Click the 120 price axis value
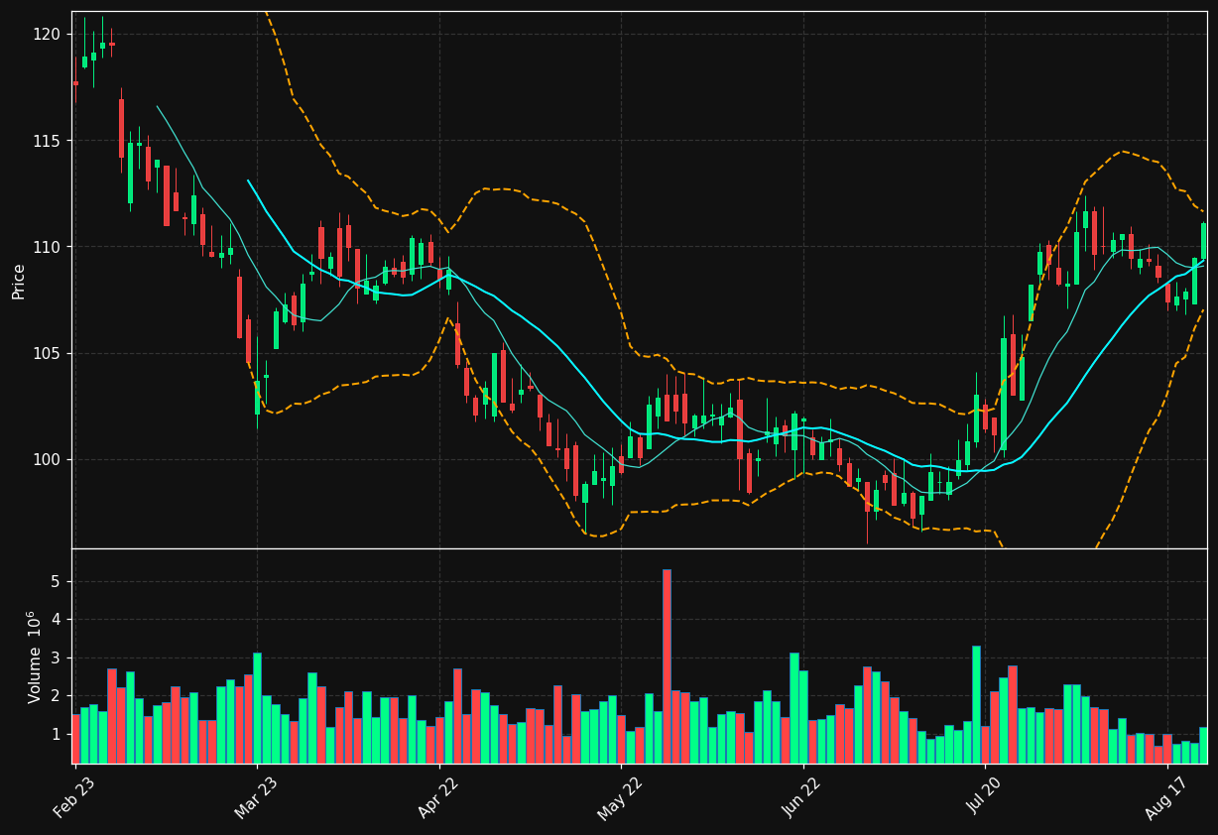The image size is (1218, 835). tap(48, 35)
